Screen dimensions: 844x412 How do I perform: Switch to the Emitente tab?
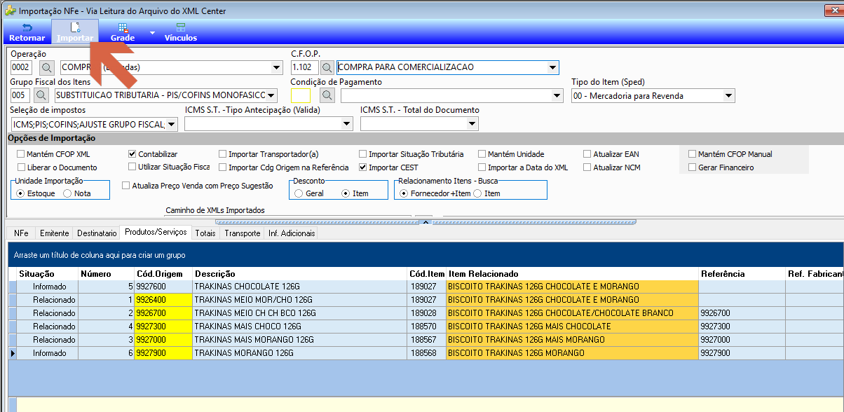click(55, 233)
